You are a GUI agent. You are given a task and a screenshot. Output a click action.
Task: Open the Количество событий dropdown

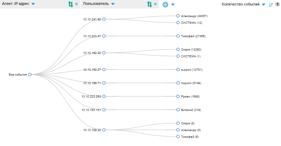[x=264, y=5]
